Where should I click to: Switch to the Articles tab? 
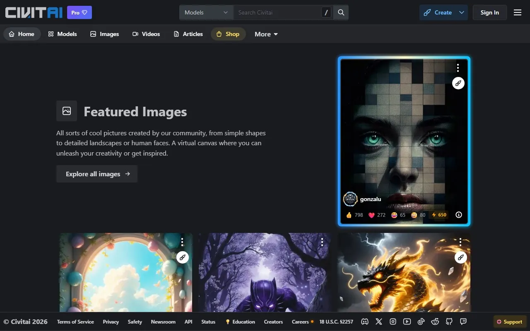(188, 34)
